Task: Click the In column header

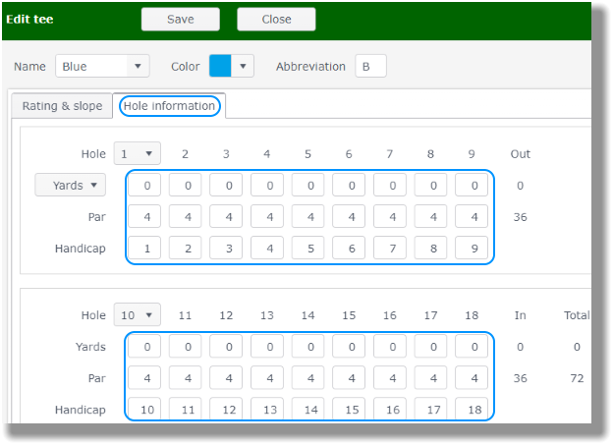Action: pyautogui.click(x=520, y=314)
